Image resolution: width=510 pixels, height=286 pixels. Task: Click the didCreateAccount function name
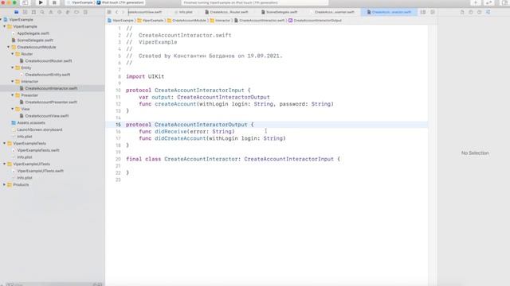180,138
